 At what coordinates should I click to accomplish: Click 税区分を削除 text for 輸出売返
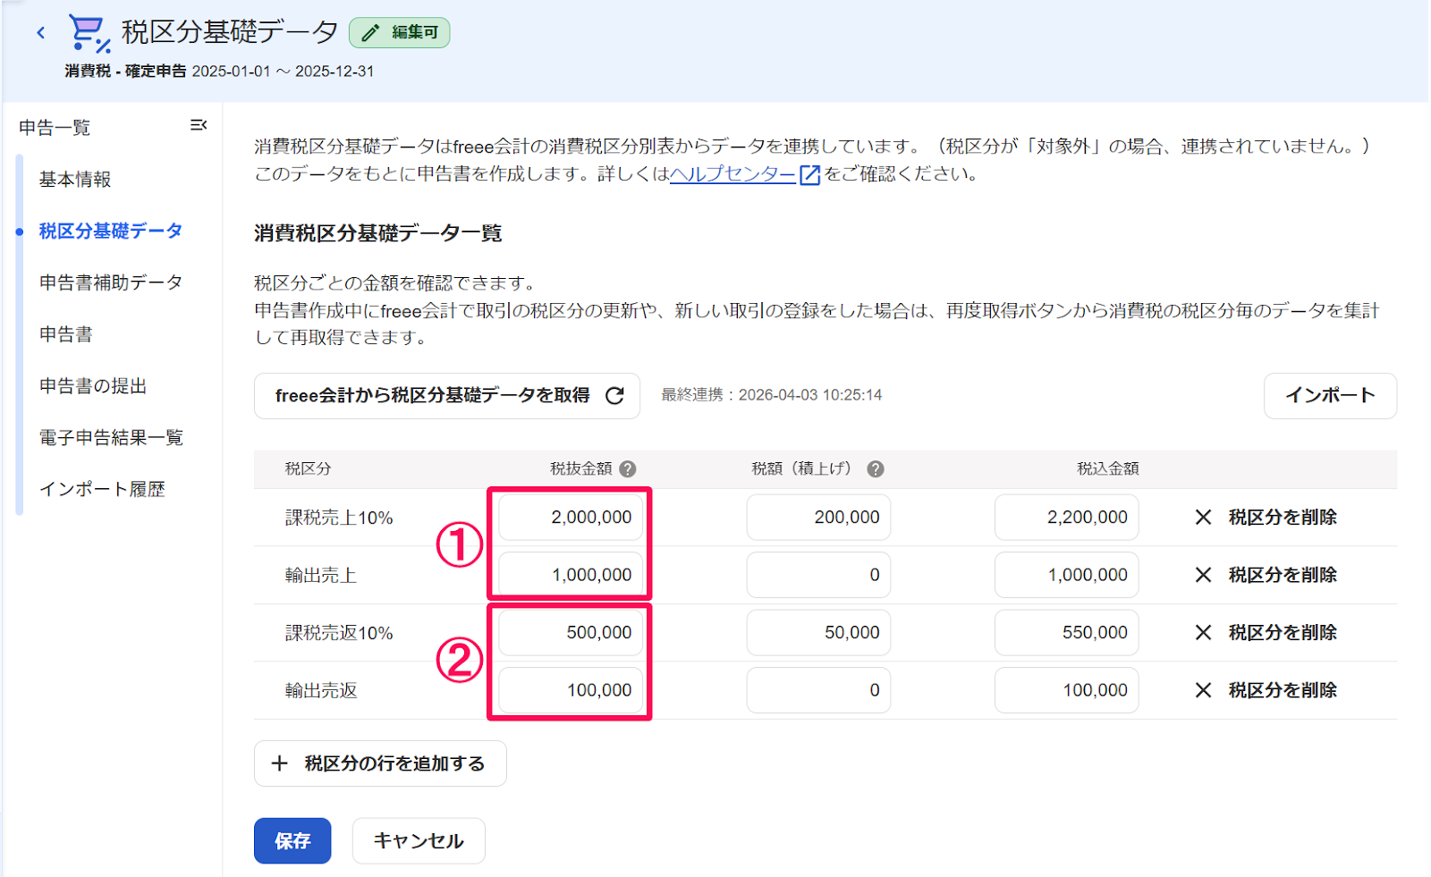click(1283, 690)
